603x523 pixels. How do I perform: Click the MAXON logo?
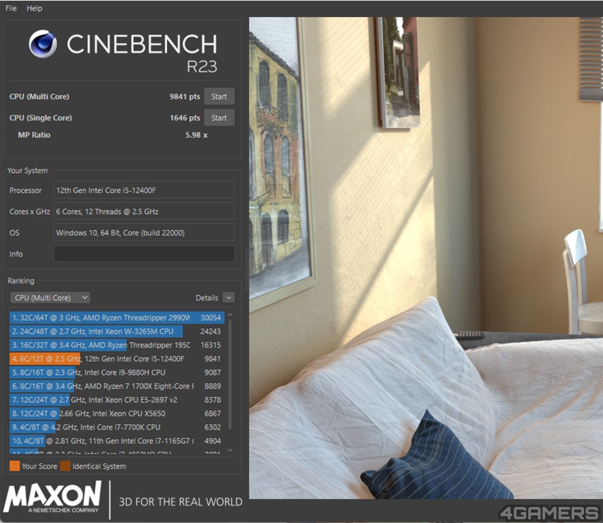[52, 497]
